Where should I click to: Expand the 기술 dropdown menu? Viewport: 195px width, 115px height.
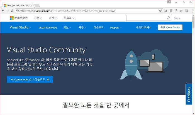38,18
